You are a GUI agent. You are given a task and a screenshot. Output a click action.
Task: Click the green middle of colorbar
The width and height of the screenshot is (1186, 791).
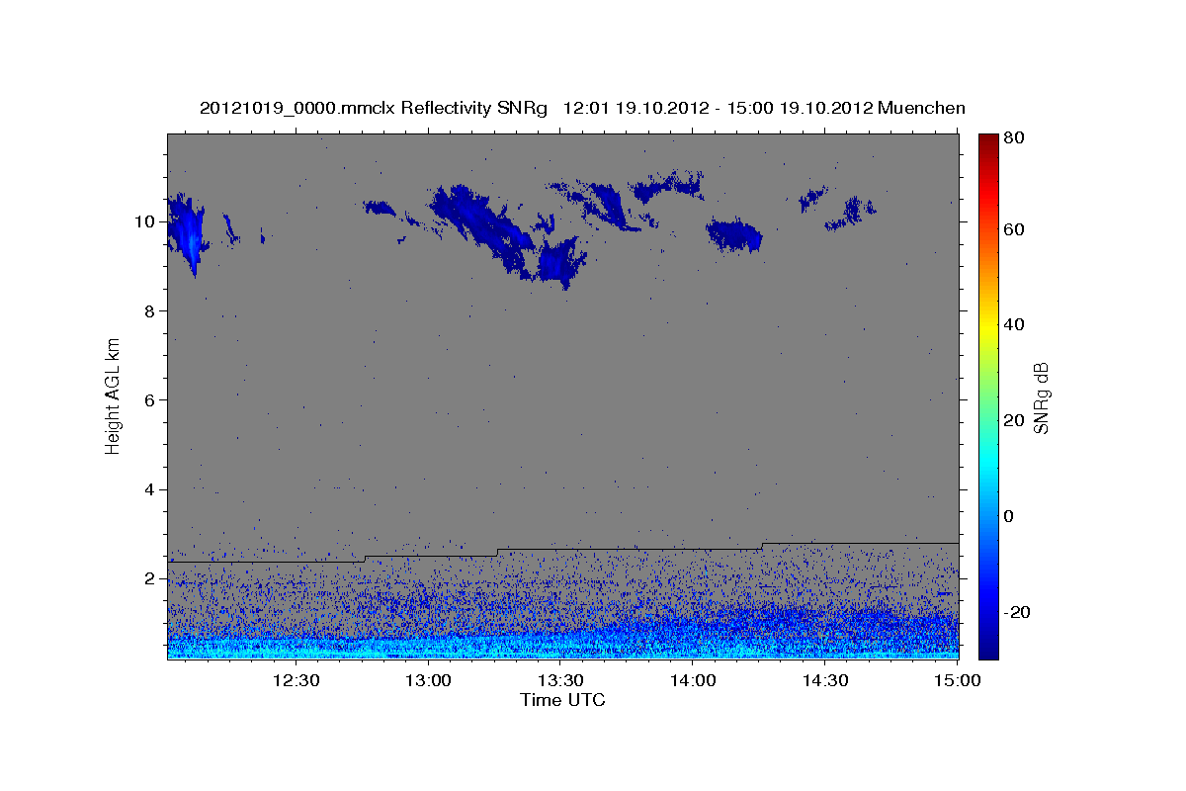988,395
